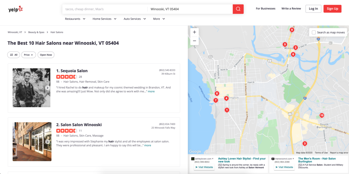This screenshot has width=349, height=174.
Task: Select map pin number 4
Action: [x=226, y=98]
